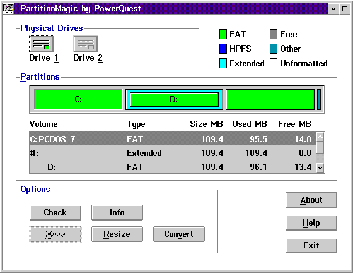Image resolution: width=353 pixels, height=273 pixels.
Task: Click the partition list scroll down arrow
Action: [x=320, y=168]
